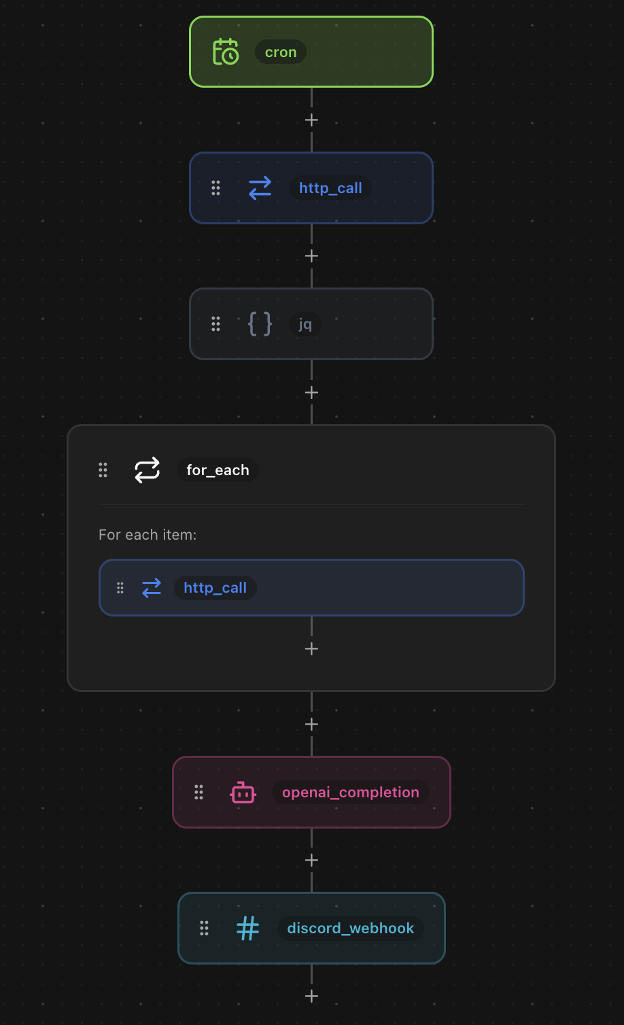Add a step between http_call and jq

click(311, 256)
